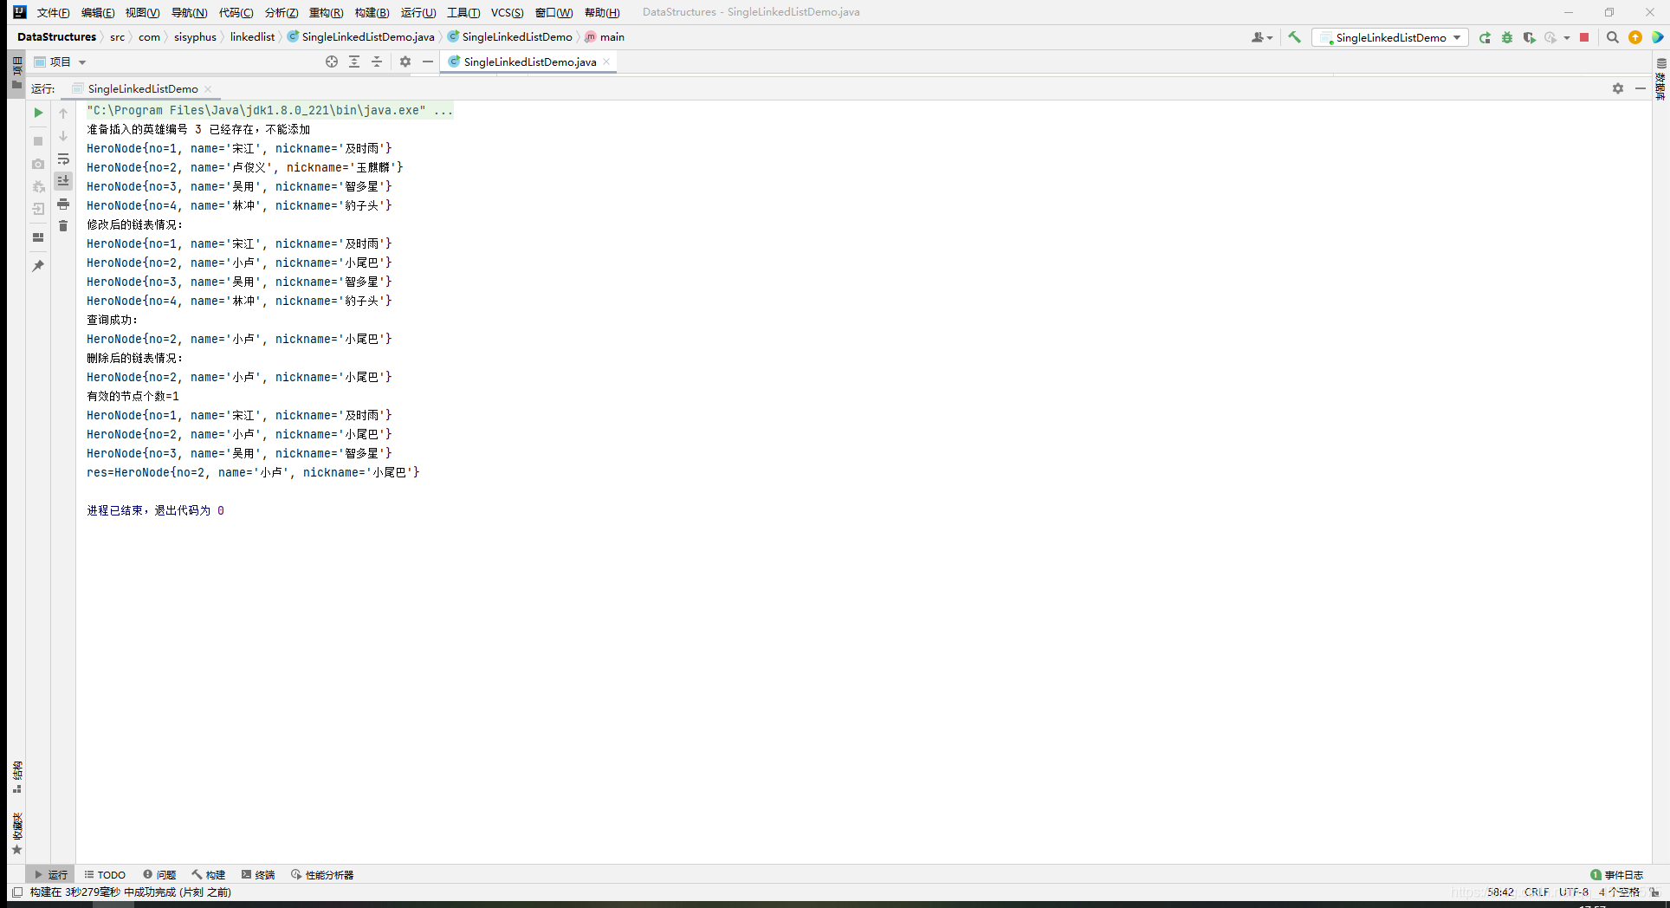Open SingleLinkedListDemo run configuration dropdown
Viewport: 1670px width, 908px height.
pyautogui.click(x=1390, y=37)
